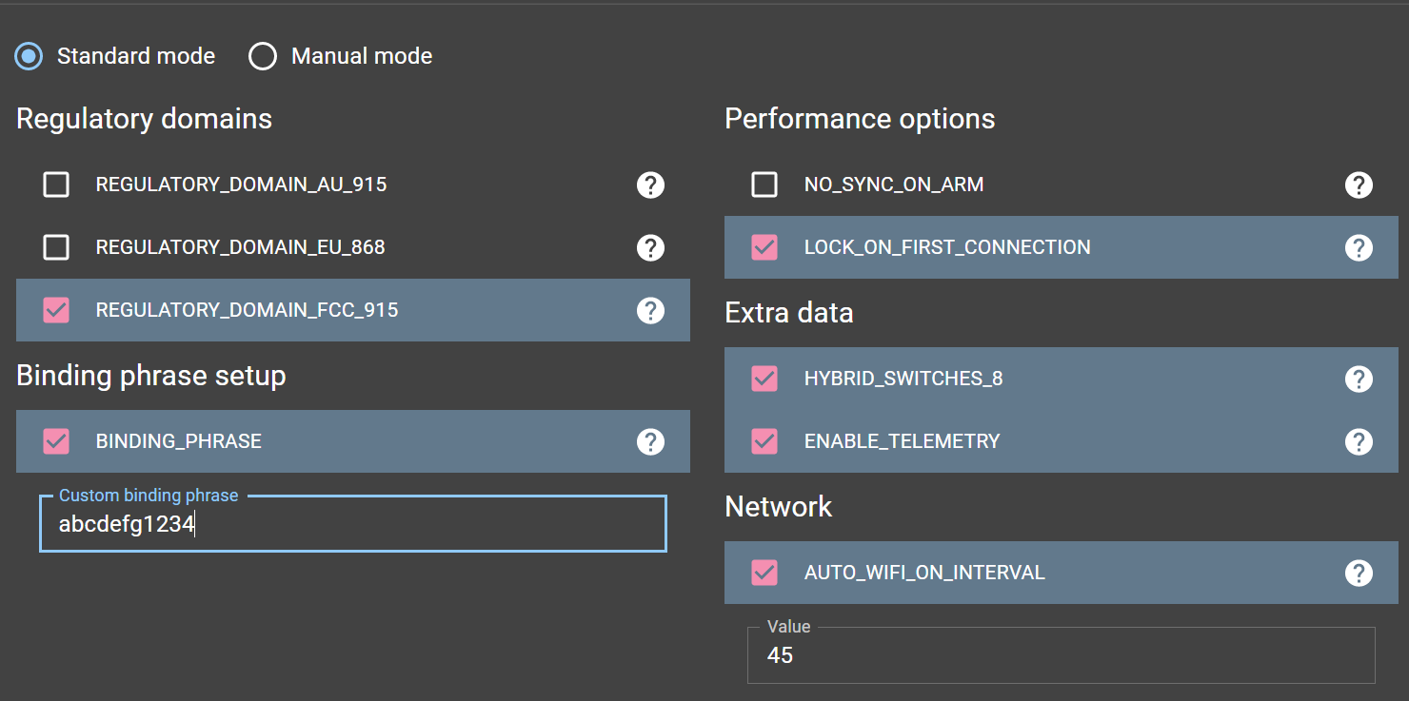
Task: Uncheck REGULATORY_DOMAIN_FCC_915
Action: pyautogui.click(x=56, y=310)
